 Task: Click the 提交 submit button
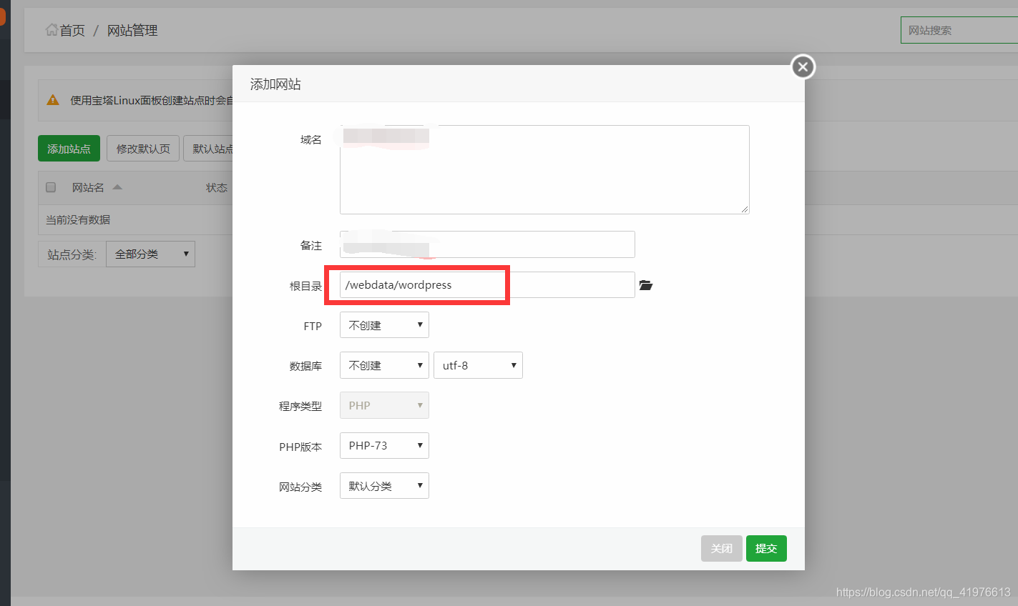coord(766,548)
